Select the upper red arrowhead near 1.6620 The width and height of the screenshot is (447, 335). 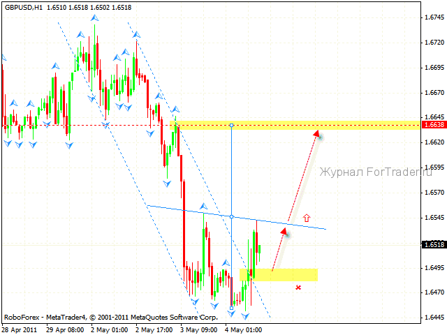pyautogui.click(x=316, y=133)
